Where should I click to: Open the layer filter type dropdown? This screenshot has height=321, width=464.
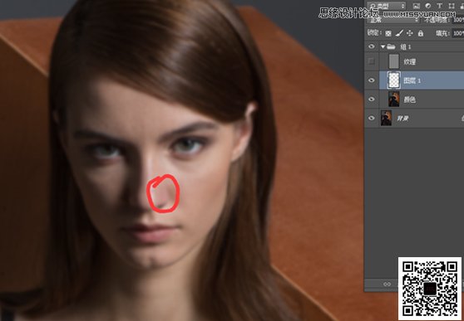387,6
